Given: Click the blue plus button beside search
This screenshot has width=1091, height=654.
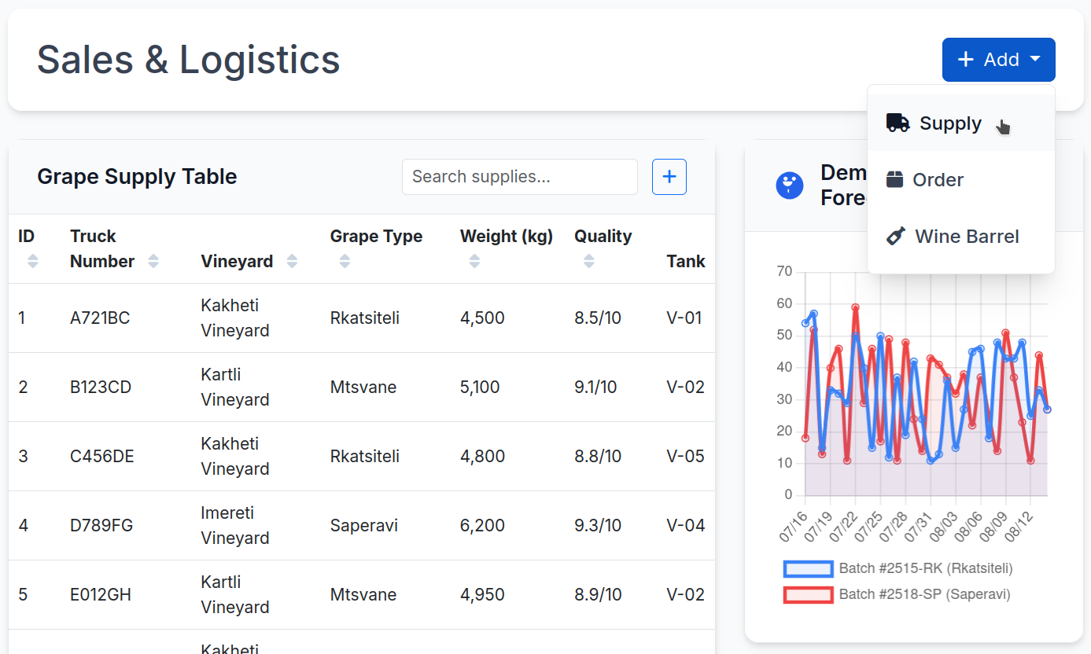Looking at the screenshot, I should (669, 177).
